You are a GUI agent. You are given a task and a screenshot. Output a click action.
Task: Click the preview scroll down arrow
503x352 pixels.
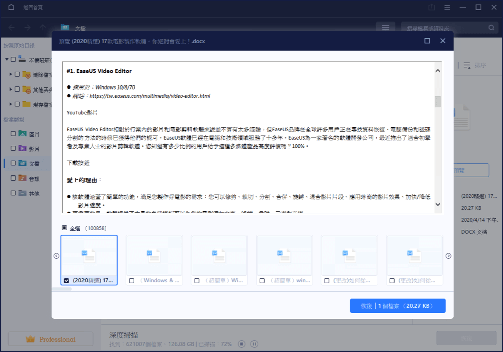438,204
